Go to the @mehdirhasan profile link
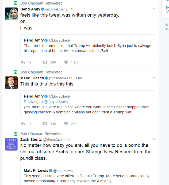The height and width of the screenshot is (185, 169). click(60, 78)
